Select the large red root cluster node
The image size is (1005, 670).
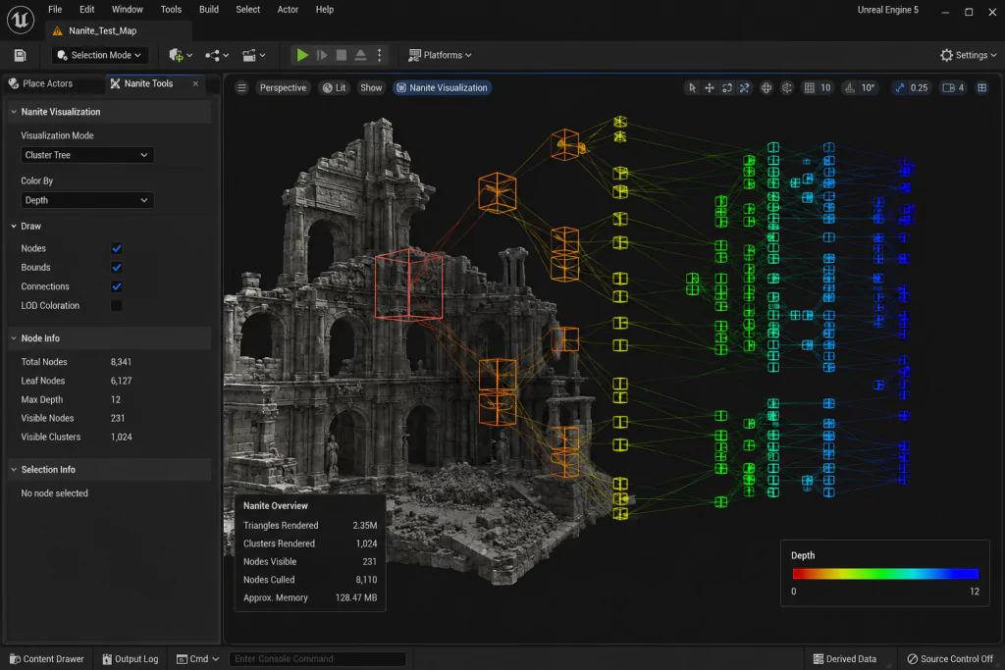(408, 283)
